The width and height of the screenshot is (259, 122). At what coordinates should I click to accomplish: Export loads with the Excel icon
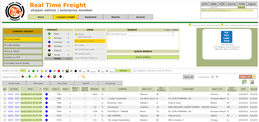pyautogui.click(x=244, y=82)
